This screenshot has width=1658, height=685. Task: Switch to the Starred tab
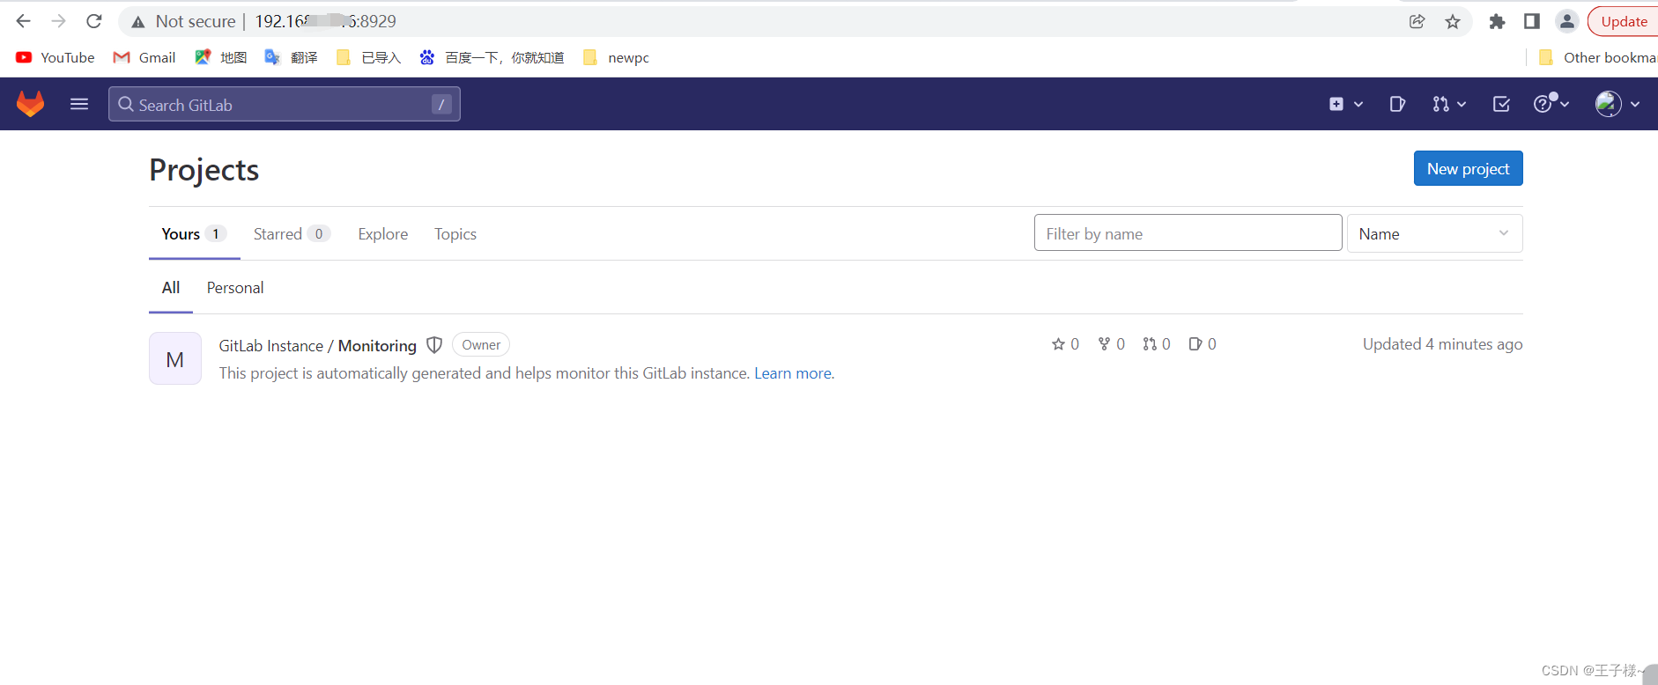(291, 233)
